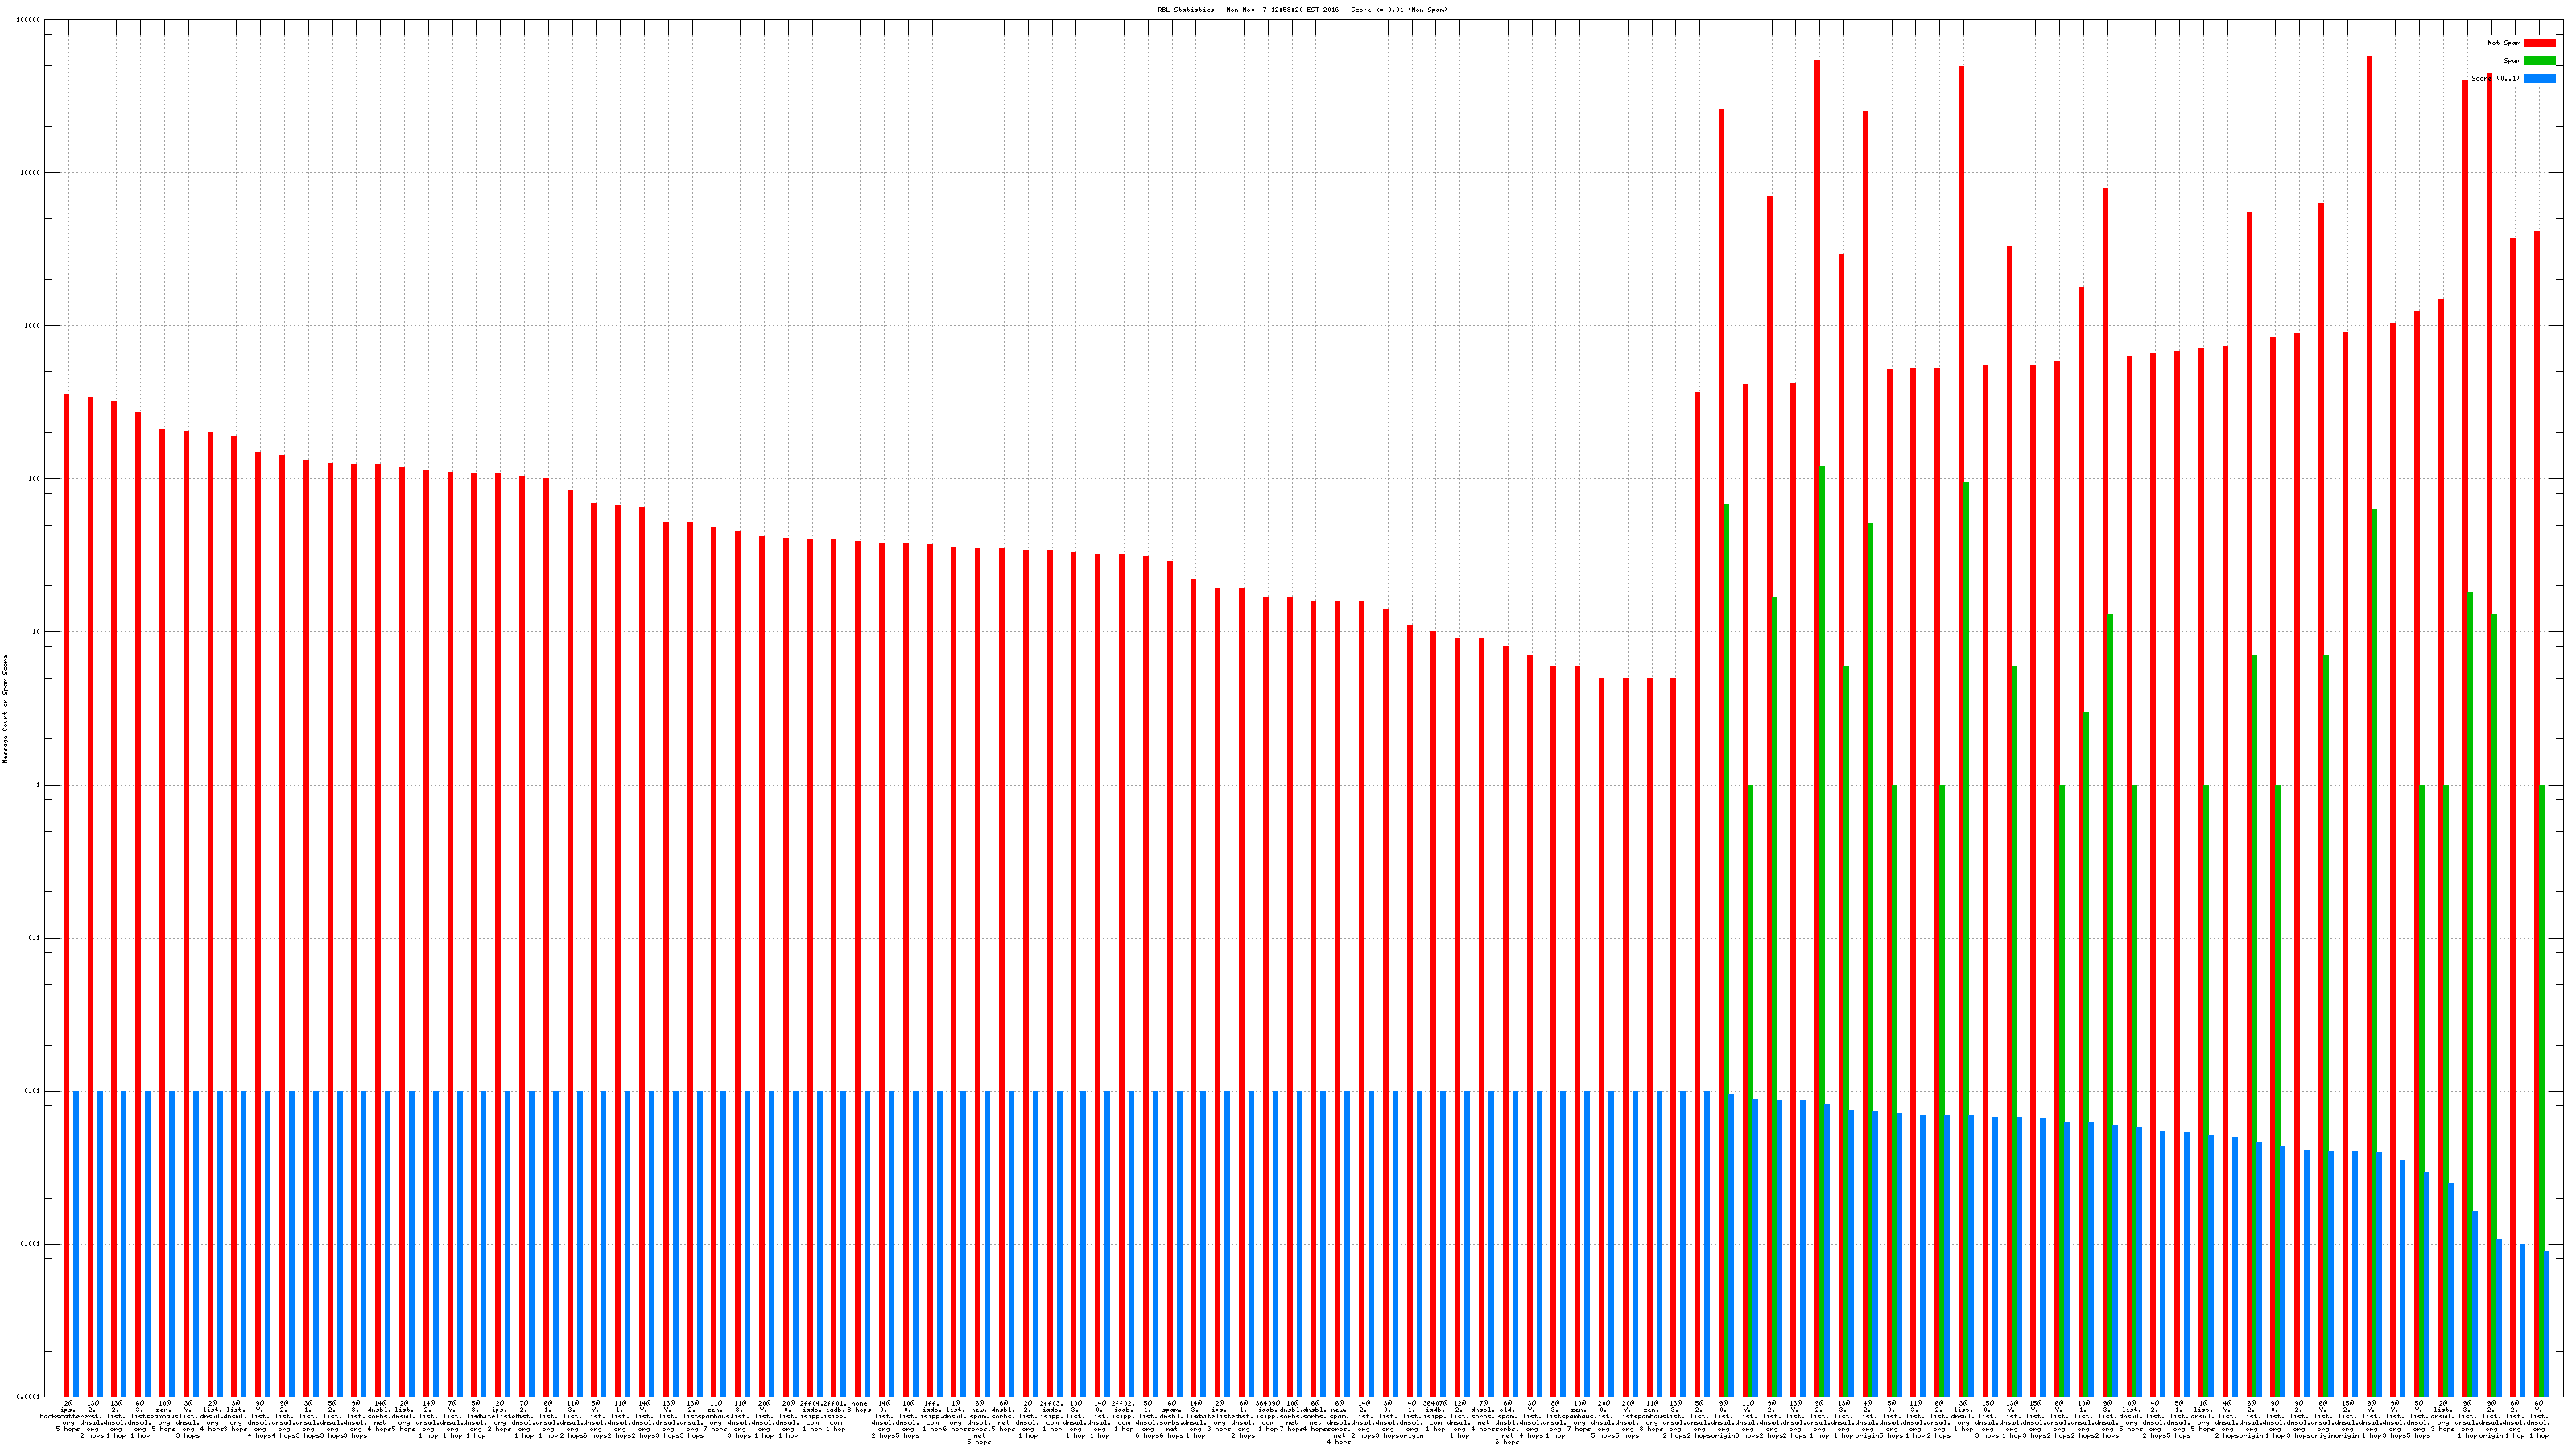Click the 100000 y-axis tick label
Image resolution: width=2576 pixels, height=1449 pixels.
(28, 20)
